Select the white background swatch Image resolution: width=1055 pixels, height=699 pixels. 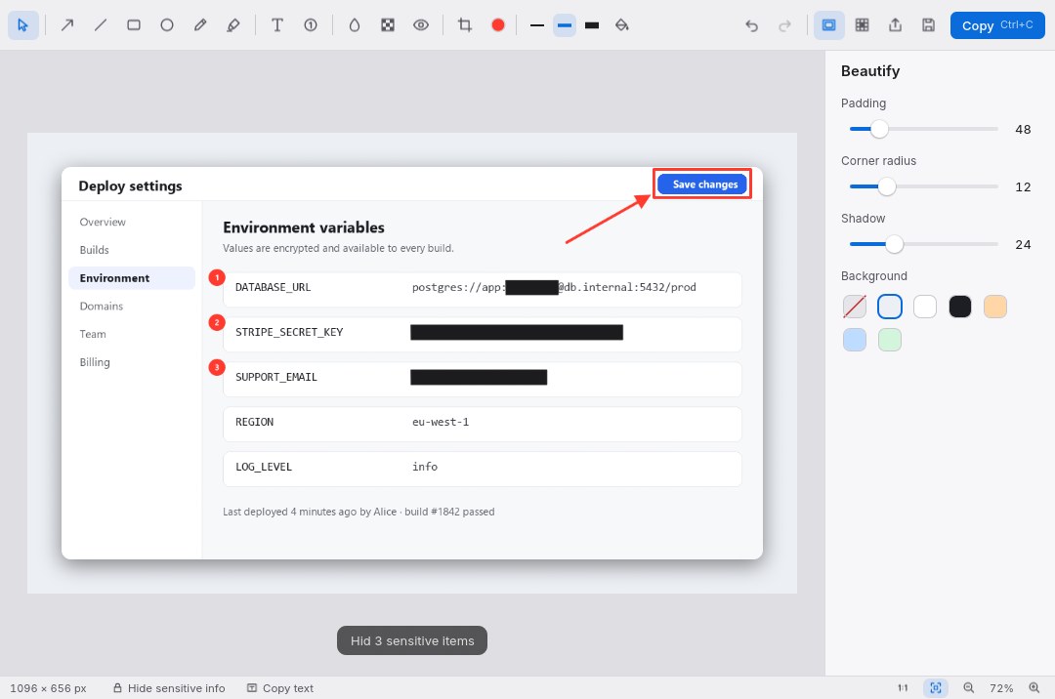pyautogui.click(x=924, y=307)
